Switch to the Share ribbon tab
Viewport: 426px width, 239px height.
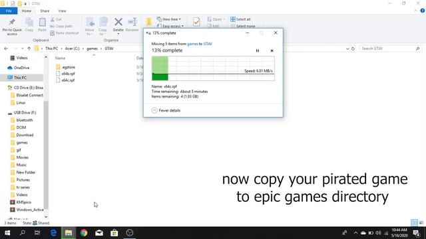(45, 11)
